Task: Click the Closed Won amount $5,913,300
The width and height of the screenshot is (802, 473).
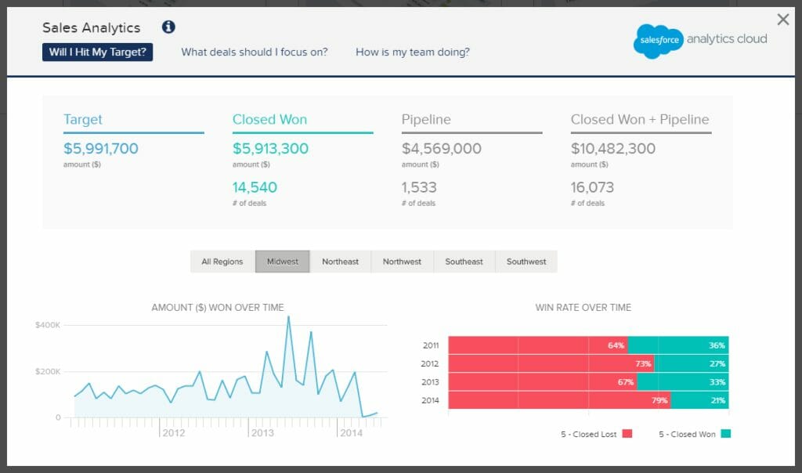Action: coord(270,148)
